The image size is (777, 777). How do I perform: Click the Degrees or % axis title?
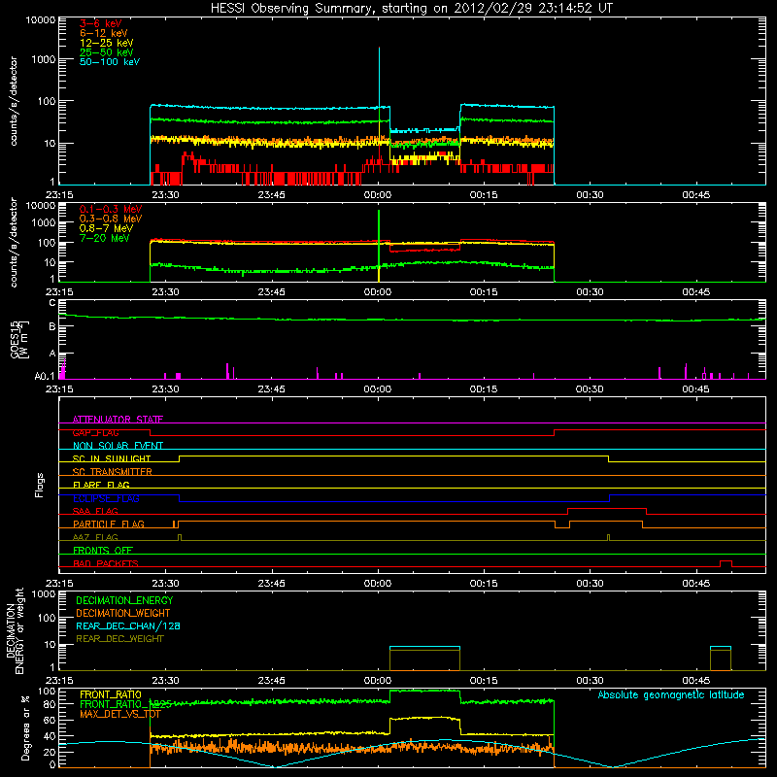tap(25, 727)
